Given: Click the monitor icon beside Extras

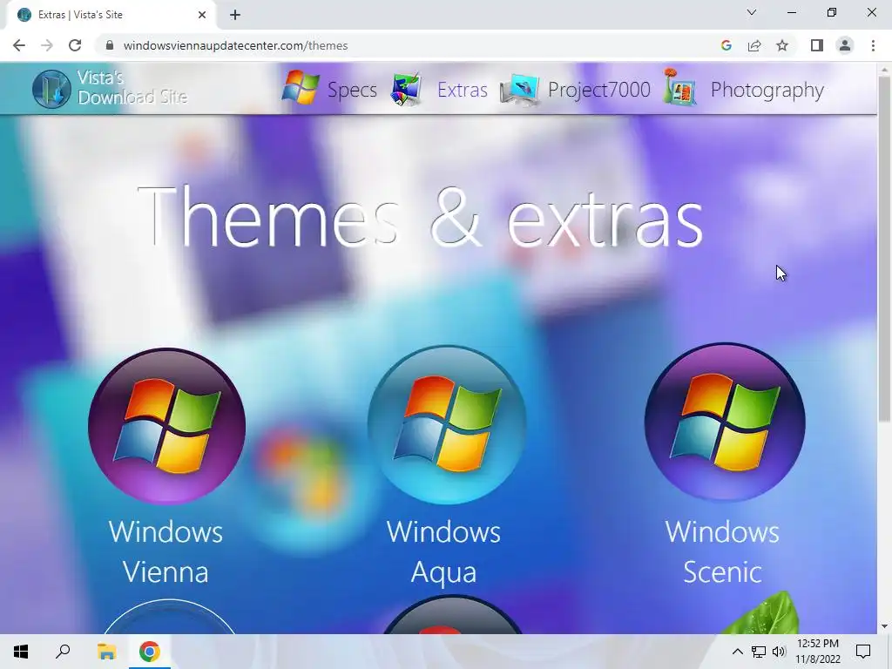Looking at the screenshot, I should tap(407, 89).
